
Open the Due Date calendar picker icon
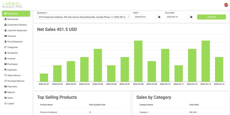(191, 17)
